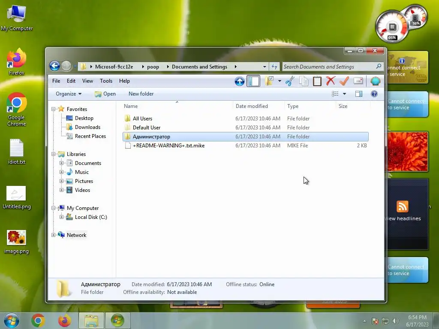This screenshot has height=329, width=439.
Task: Collapse My Computer in navigation pane
Action: pyautogui.click(x=53, y=208)
